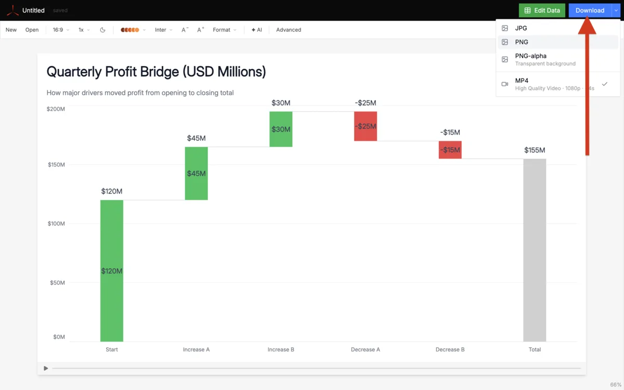This screenshot has height=390, width=624.
Task: Click the Edit Data button
Action: (542, 10)
